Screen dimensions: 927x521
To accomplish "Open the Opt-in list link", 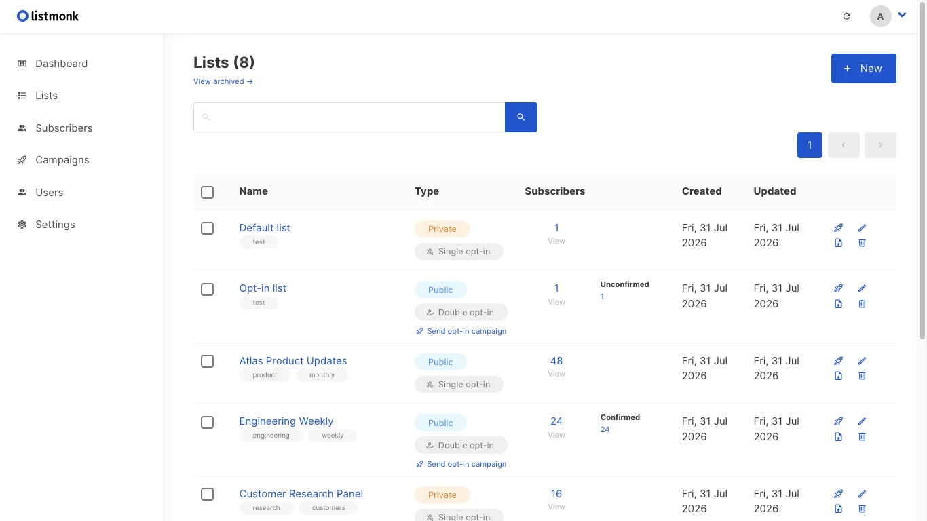I will tap(263, 288).
